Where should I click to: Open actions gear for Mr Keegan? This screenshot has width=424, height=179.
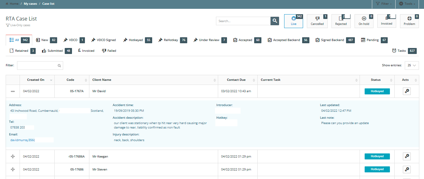pyautogui.click(x=407, y=156)
